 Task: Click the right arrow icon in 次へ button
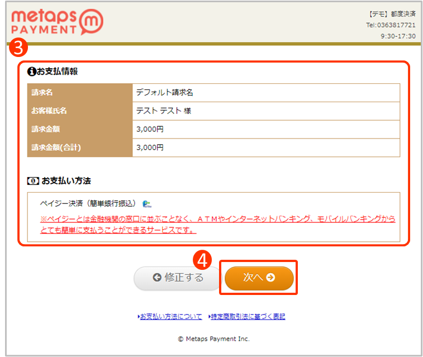[270, 278]
